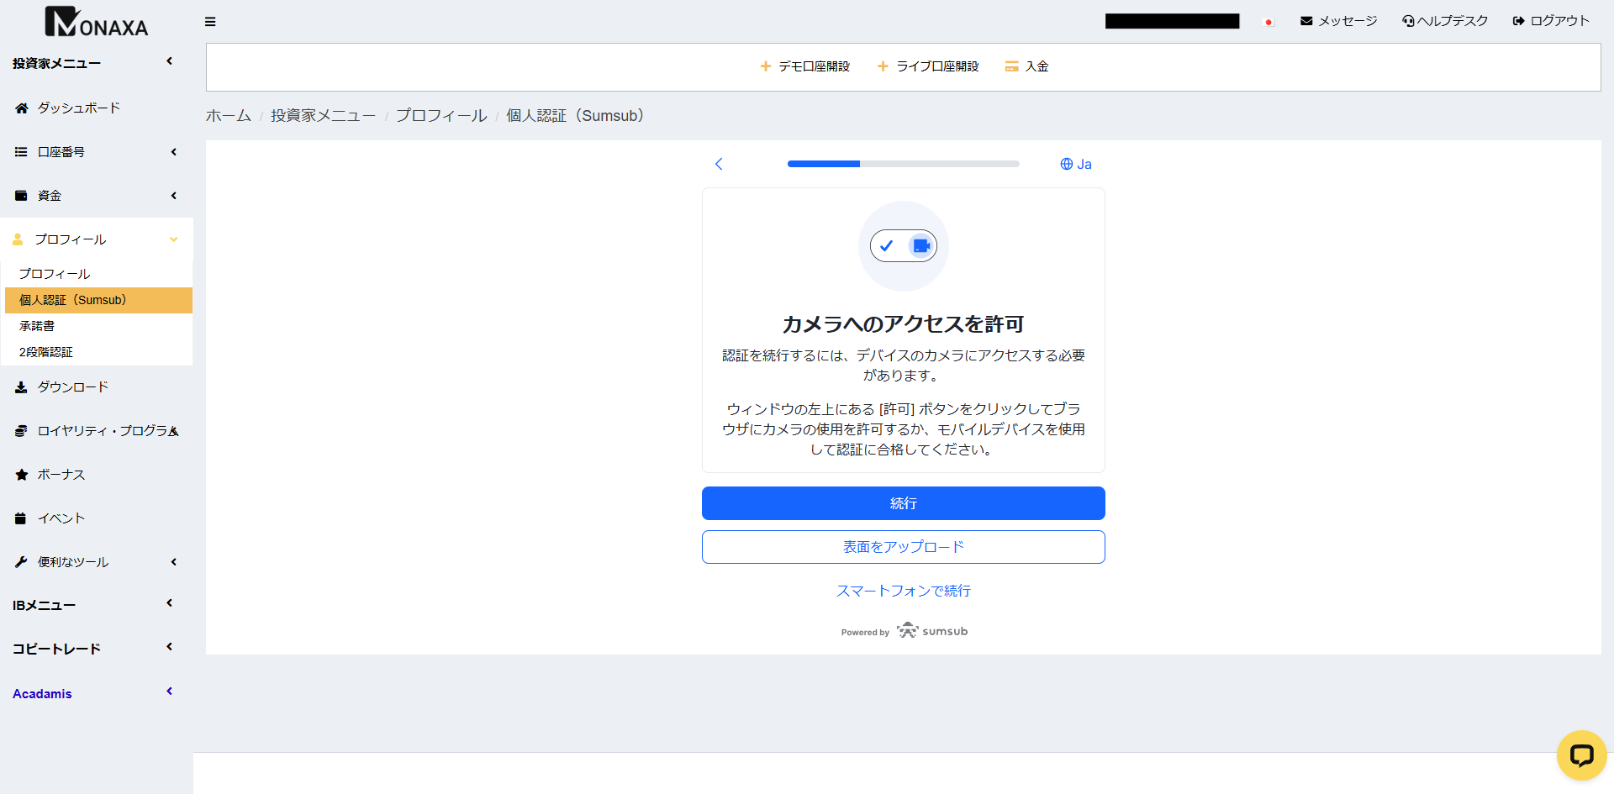Click the verification progress bar
The height and width of the screenshot is (794, 1614).
coord(903,164)
